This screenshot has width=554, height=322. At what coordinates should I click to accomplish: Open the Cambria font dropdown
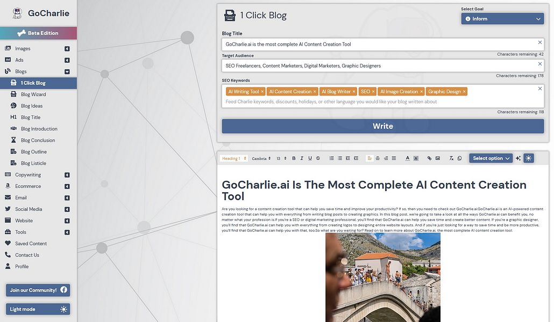[x=261, y=158]
